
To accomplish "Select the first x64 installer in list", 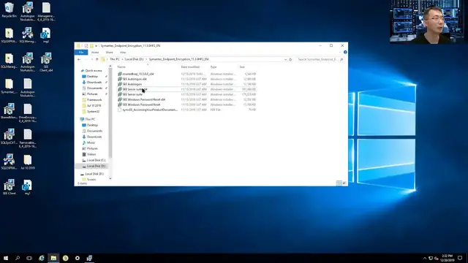I will (187, 74).
